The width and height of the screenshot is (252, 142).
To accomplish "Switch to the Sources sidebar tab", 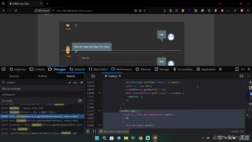I will 14,76.
